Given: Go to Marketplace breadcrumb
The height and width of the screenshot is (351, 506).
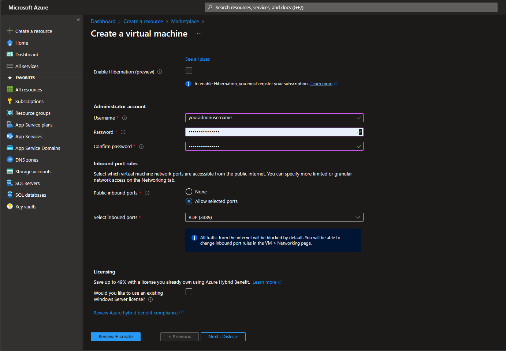Looking at the screenshot, I should 185,21.
